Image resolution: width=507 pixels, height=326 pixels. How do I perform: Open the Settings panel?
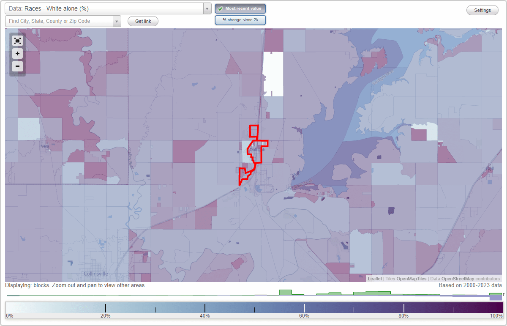point(482,10)
